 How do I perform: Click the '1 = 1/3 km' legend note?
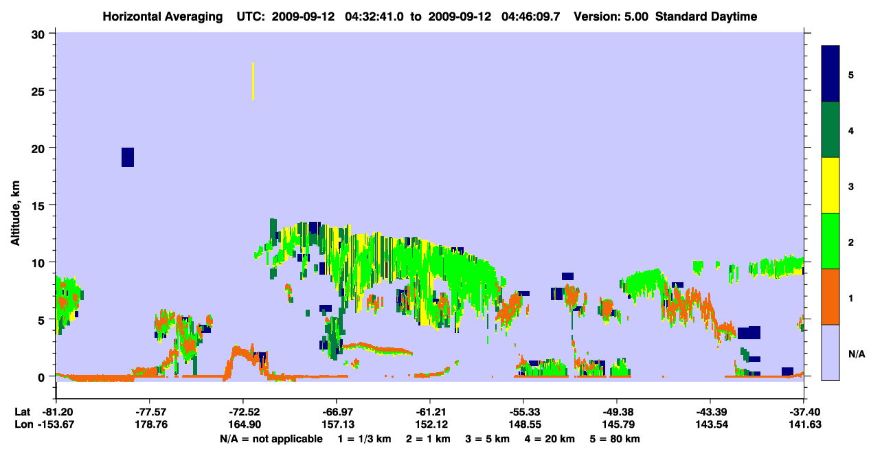tap(363, 439)
